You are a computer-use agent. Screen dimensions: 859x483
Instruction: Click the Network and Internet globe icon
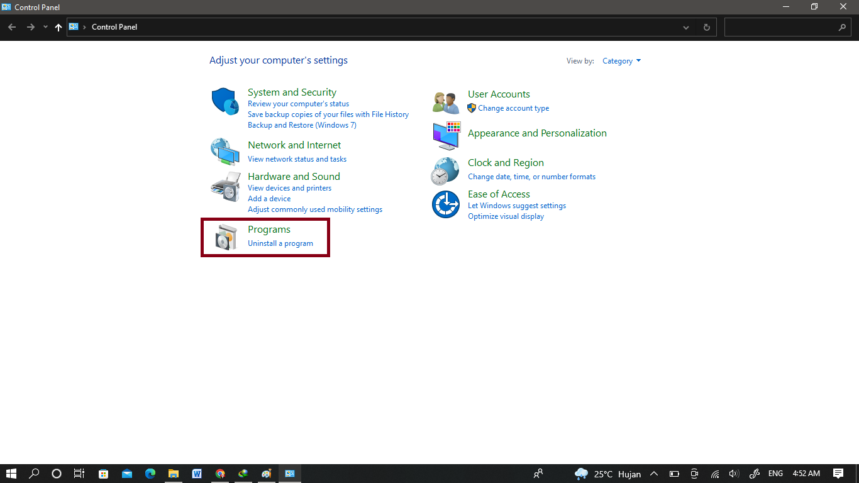(x=224, y=151)
